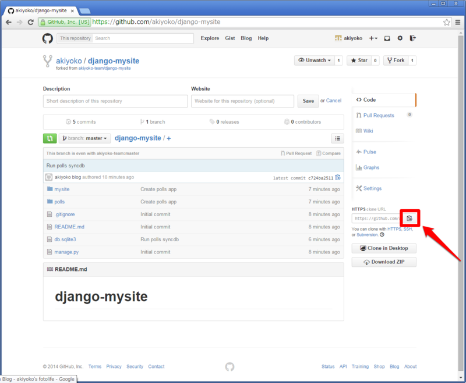
Task: Save the repository description
Action: [308, 101]
